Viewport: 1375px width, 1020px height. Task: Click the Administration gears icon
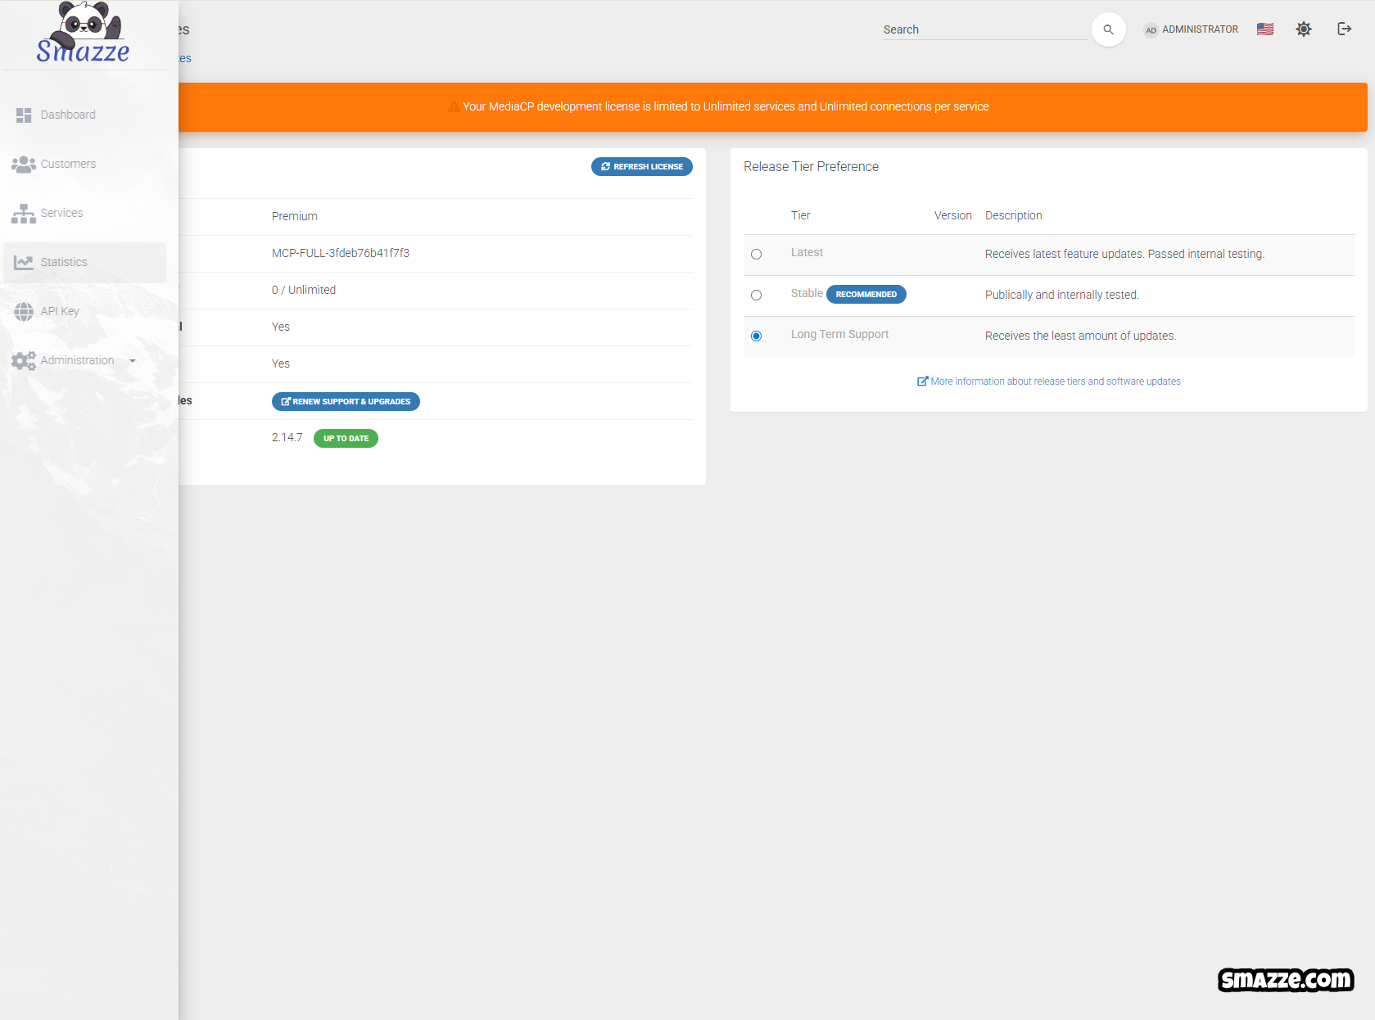coord(24,361)
